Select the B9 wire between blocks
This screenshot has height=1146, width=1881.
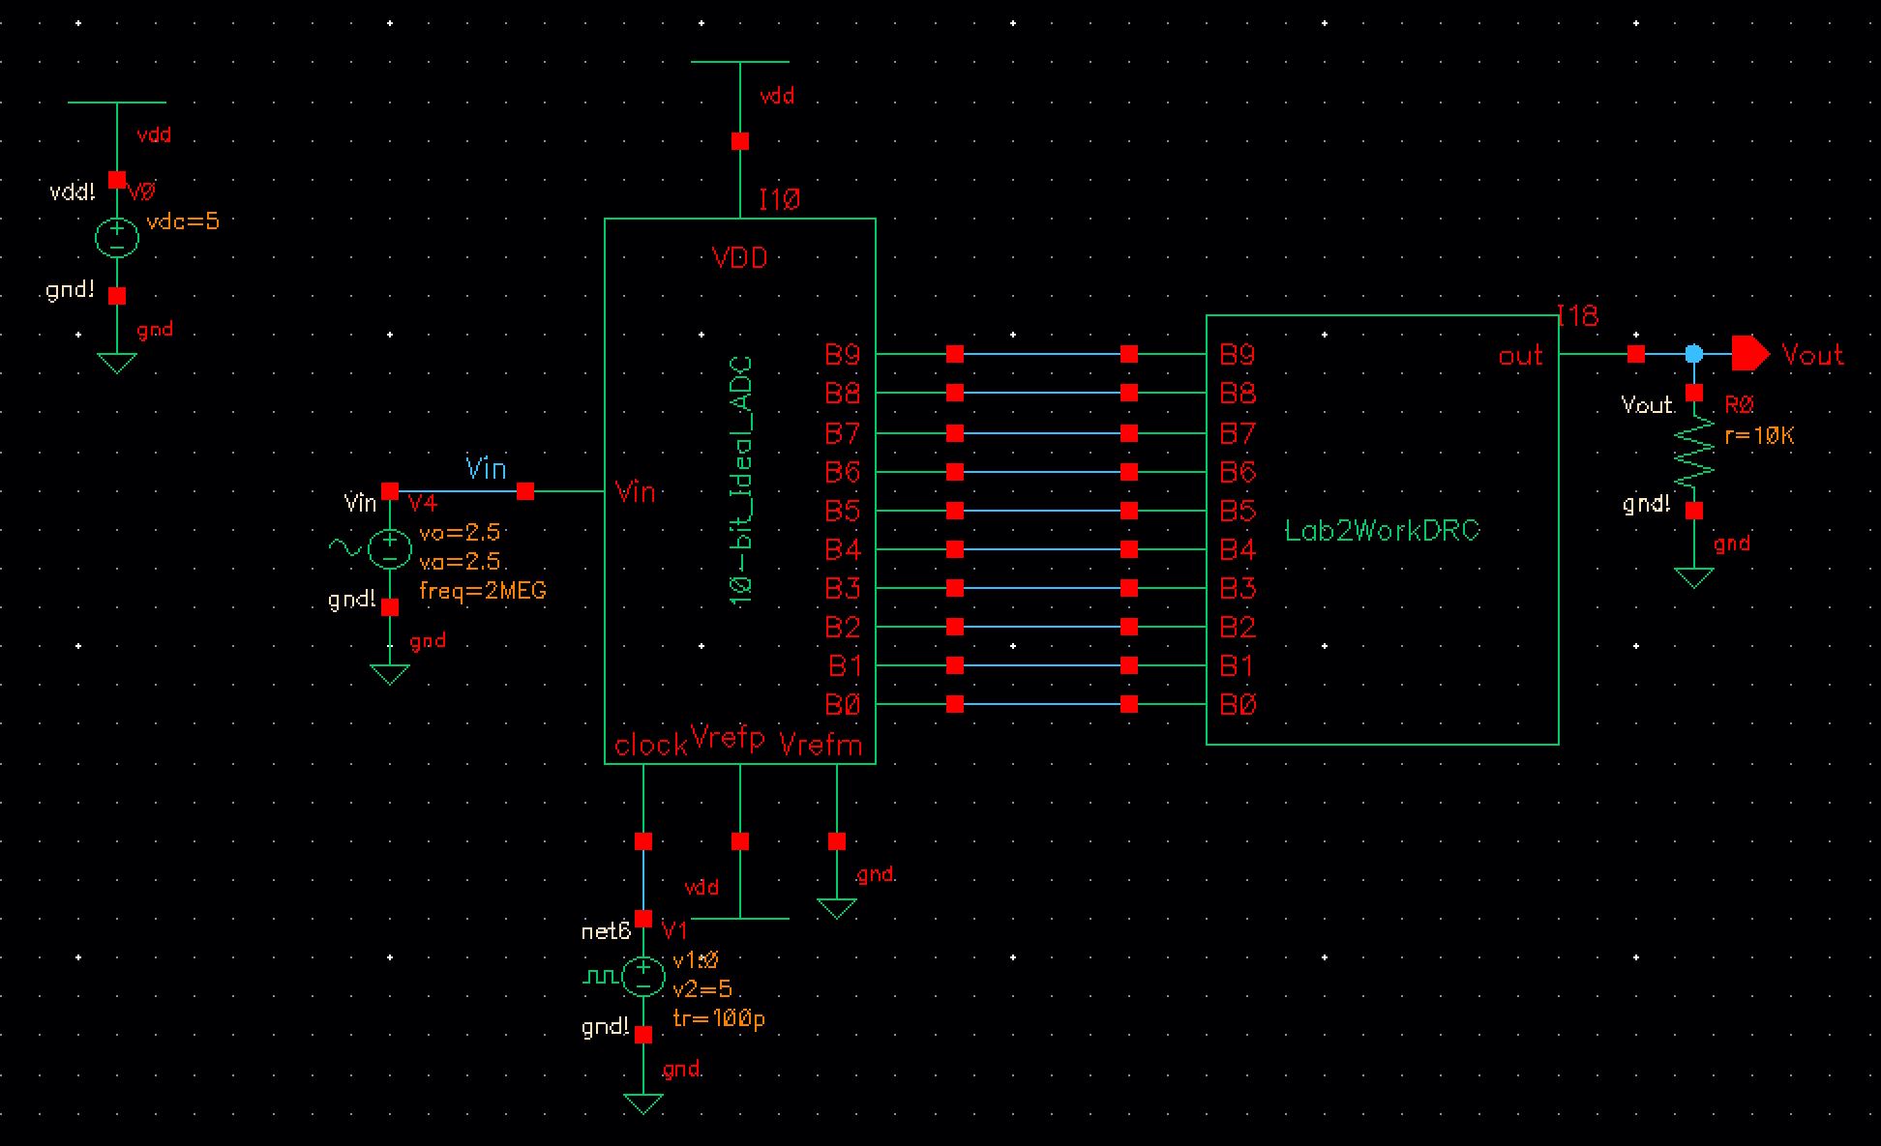1042,354
